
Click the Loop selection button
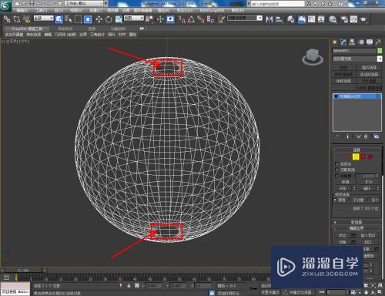[x=367, y=188]
